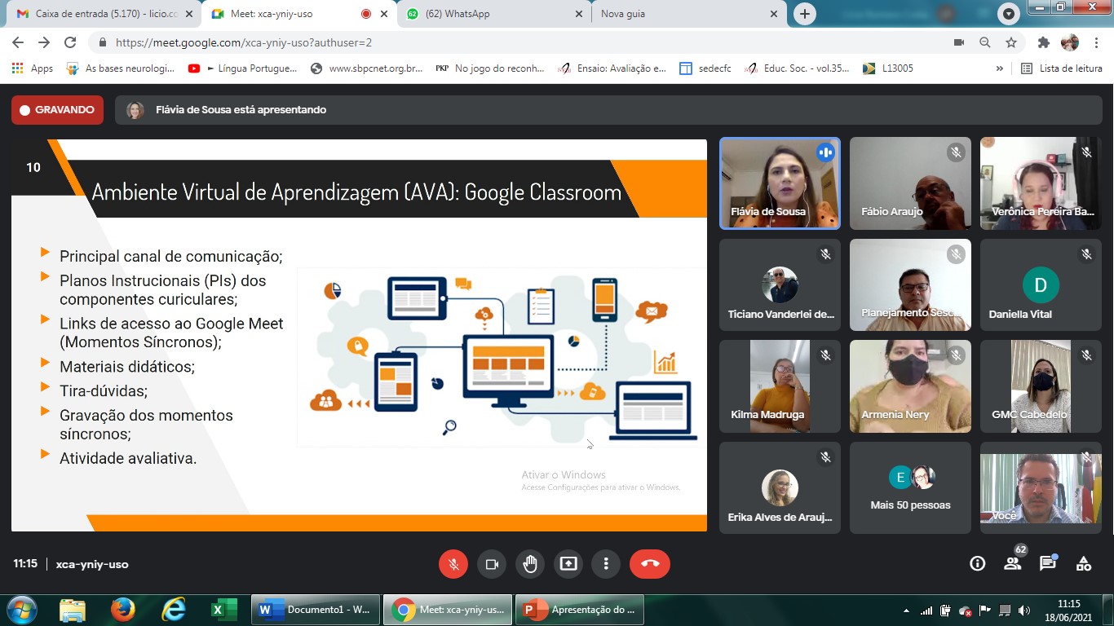Screen dimensions: 1114x626
Task: Expand the hidden bookmarks chevron
Action: point(1000,68)
